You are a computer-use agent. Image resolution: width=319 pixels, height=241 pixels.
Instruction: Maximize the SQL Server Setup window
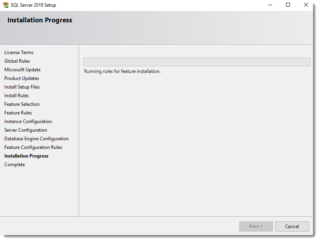coord(288,5)
